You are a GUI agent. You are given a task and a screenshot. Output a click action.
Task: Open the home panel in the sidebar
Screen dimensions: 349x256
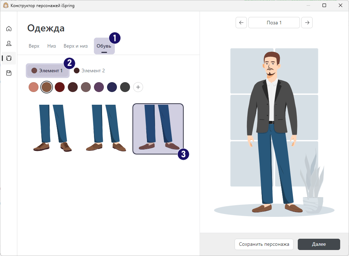point(8,29)
